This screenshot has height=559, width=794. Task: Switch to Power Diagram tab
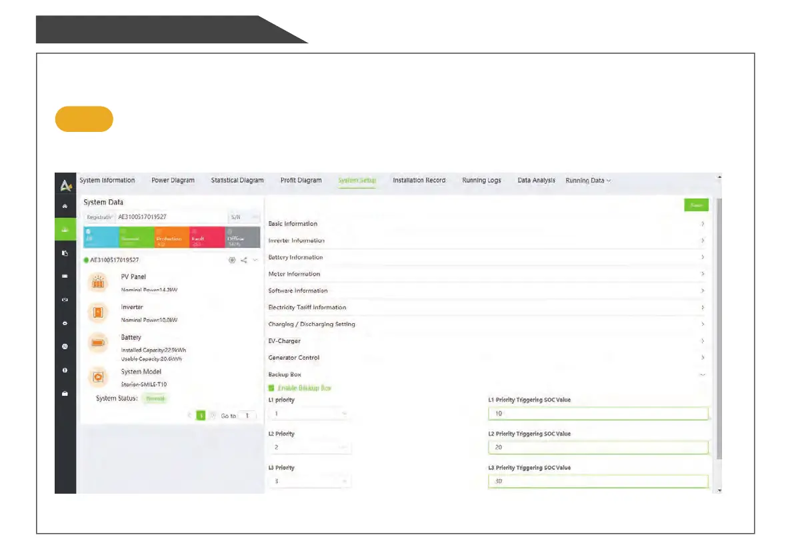click(173, 180)
